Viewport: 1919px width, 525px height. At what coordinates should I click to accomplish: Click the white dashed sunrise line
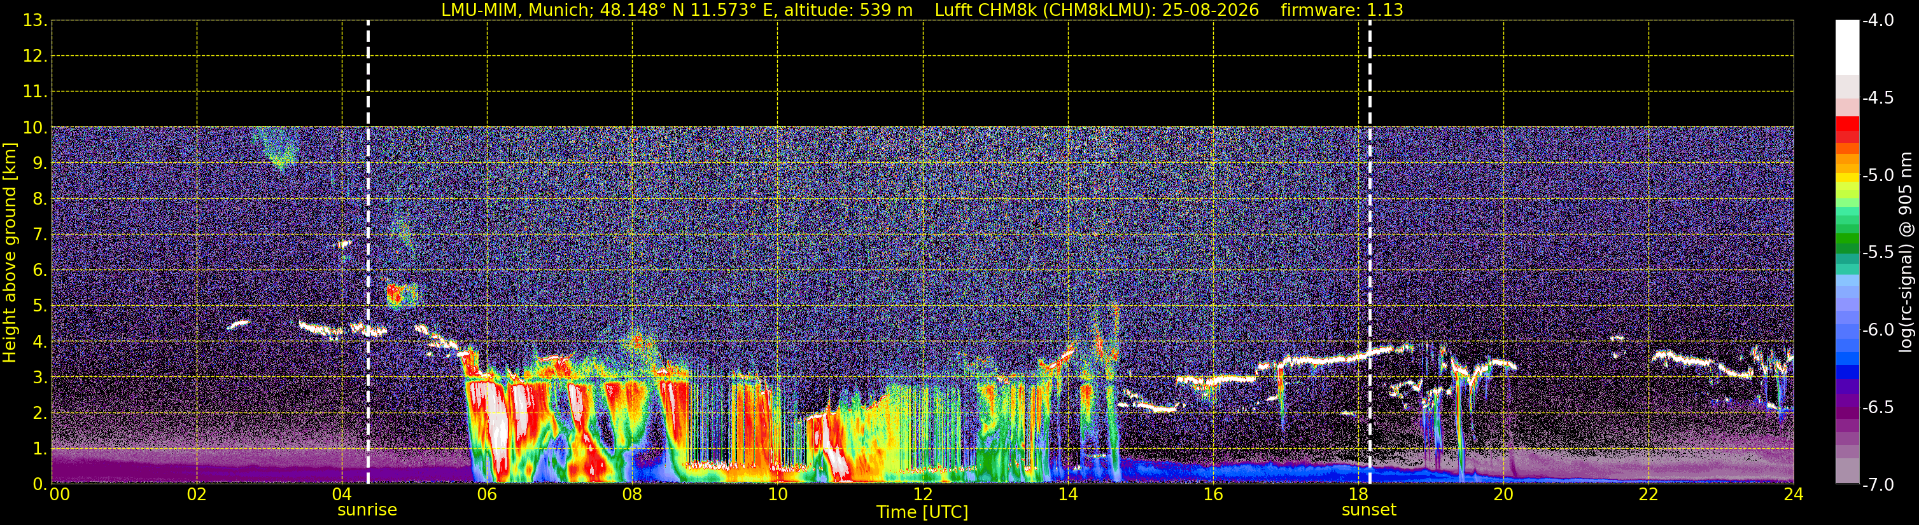(368, 252)
